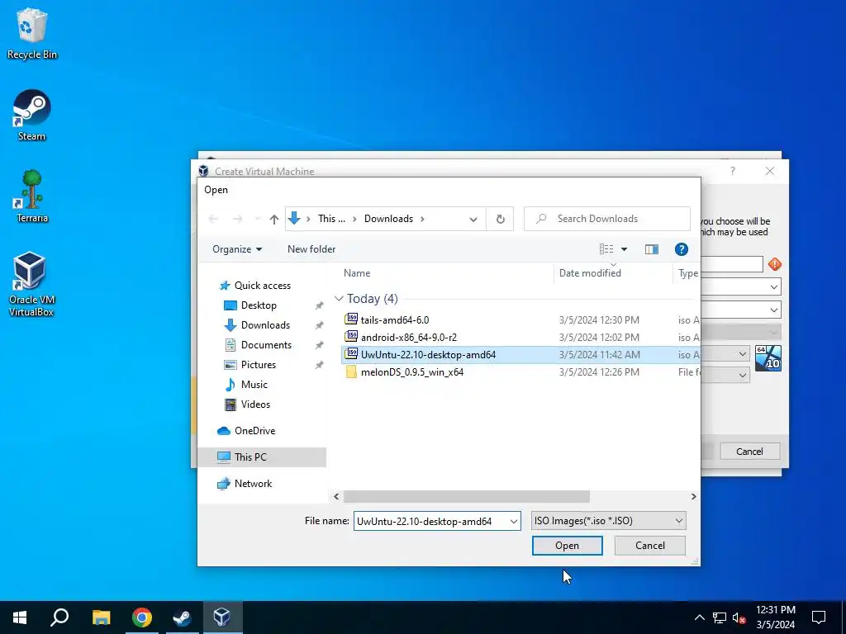Switch to VirtualBox on the taskbar
Viewport: 846px width, 634px height.
[x=222, y=617]
